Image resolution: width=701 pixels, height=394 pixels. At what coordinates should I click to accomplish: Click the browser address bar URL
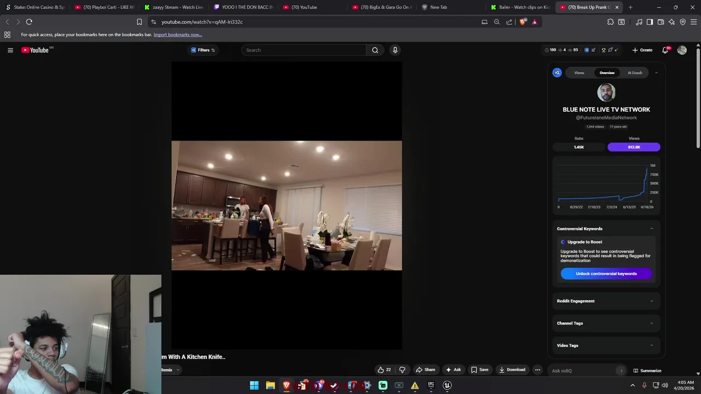tap(202, 22)
